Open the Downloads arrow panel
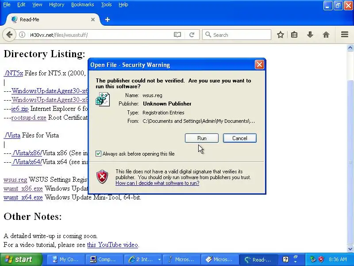This screenshot has height=266, width=354. click(x=310, y=35)
